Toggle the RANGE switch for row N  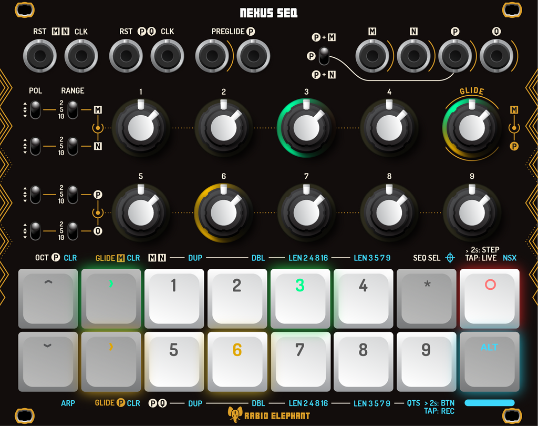click(73, 146)
